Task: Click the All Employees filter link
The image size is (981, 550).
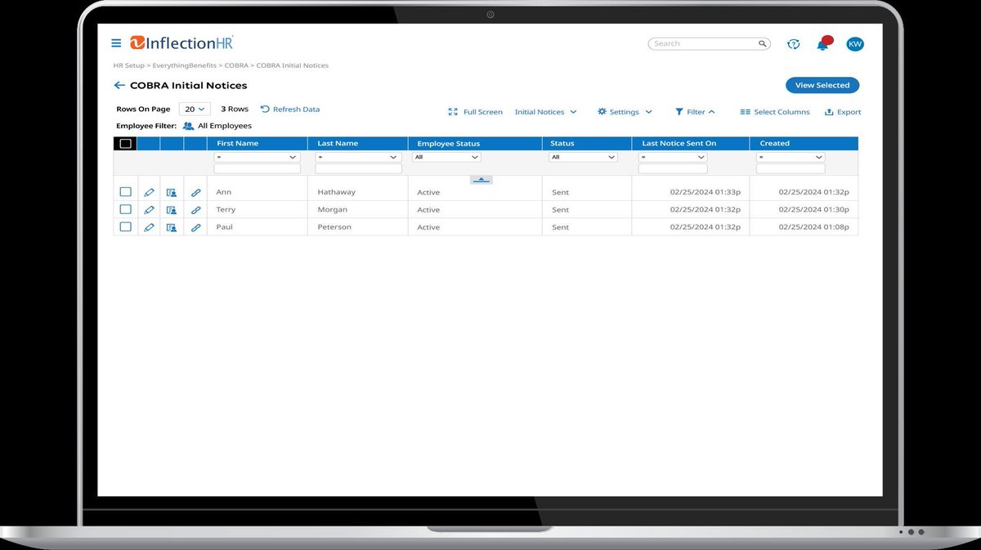Action: click(225, 126)
